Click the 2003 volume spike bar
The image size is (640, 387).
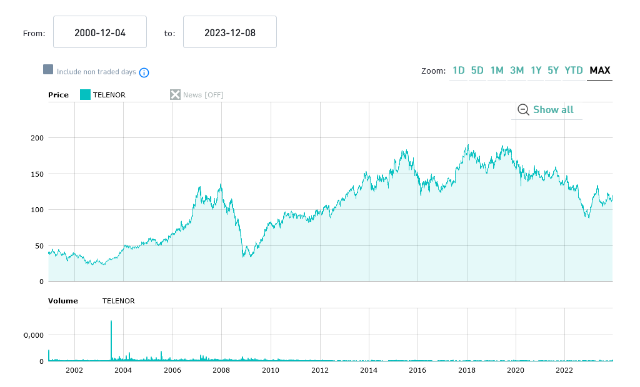[x=111, y=340]
